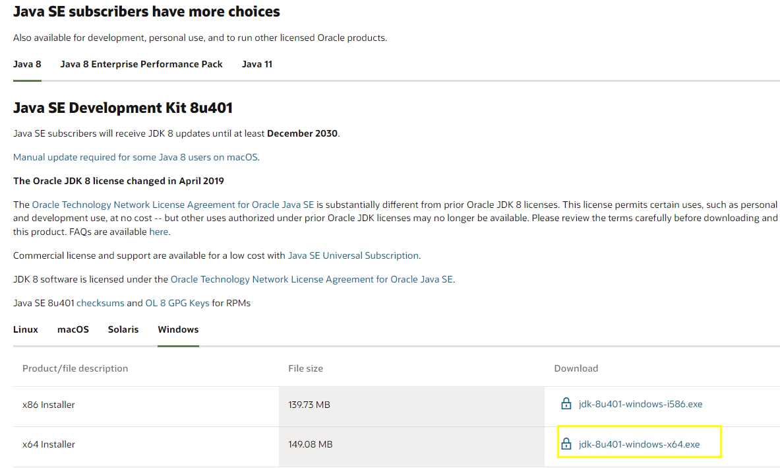The width and height of the screenshot is (780, 468).
Task: Click lock icon beside jdk-8u401-windows-i586.exe
Action: click(x=566, y=403)
